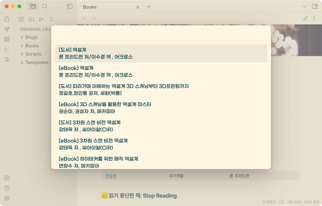Screen dimensions: 322x206
Task: Open help question mark icon
Action: point(7,188)
